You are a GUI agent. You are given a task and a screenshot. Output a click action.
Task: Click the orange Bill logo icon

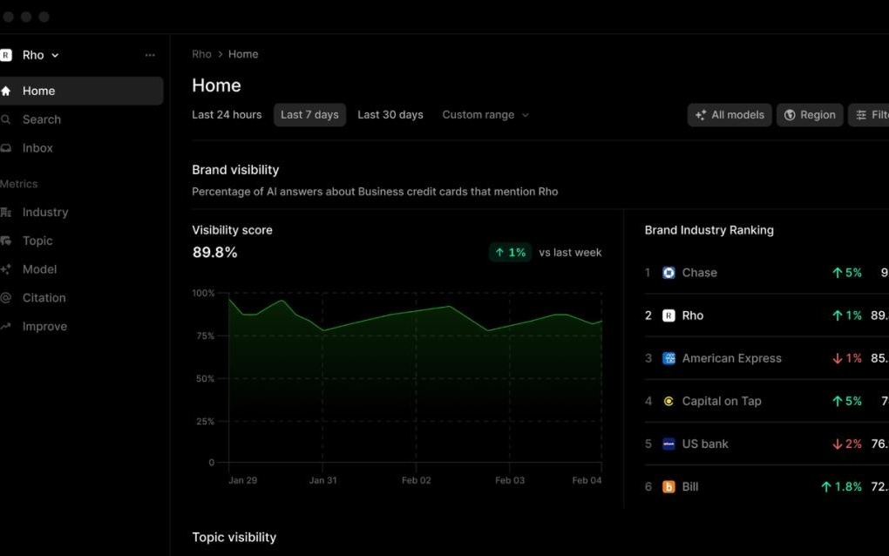point(669,487)
